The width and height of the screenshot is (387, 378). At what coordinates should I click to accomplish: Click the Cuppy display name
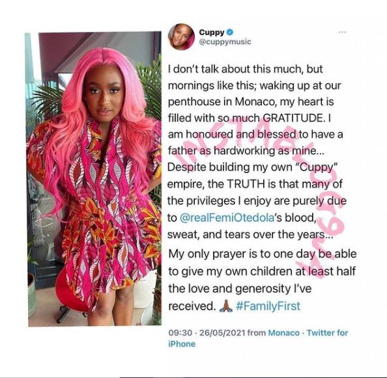coord(212,32)
